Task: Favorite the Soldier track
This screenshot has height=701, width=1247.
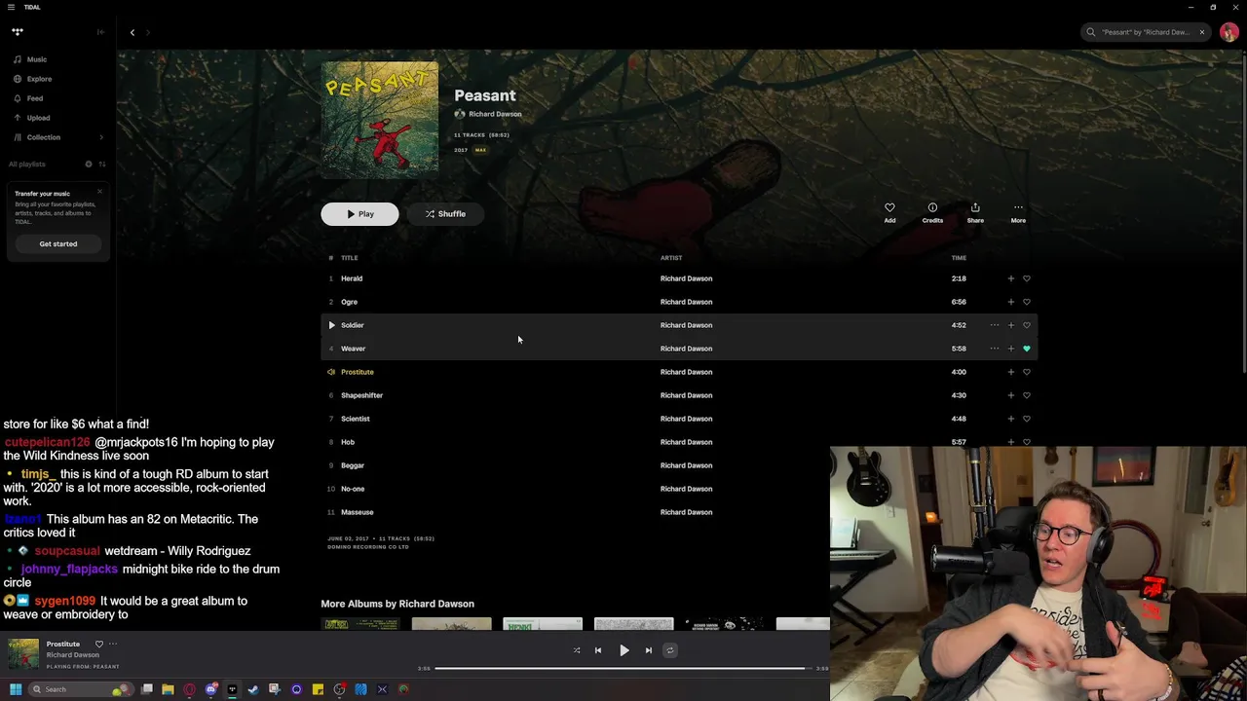Action: pyautogui.click(x=1027, y=325)
